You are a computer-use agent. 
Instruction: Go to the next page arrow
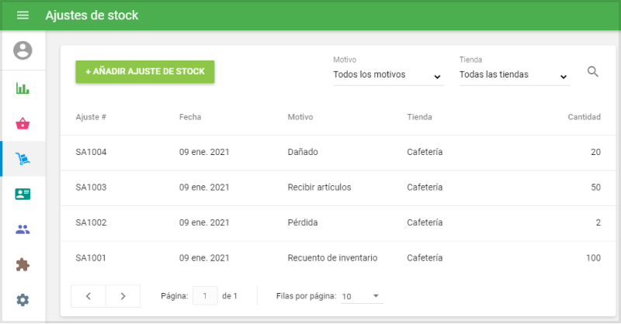[123, 296]
